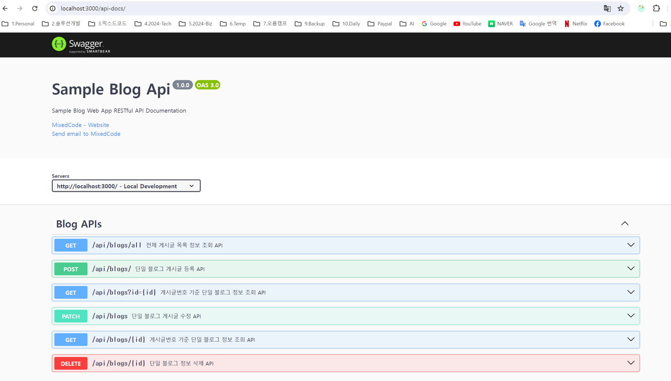Click the 1.0.0 version badge
The width and height of the screenshot is (671, 381).
pos(183,85)
